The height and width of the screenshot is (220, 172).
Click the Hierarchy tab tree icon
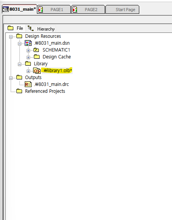point(30,28)
